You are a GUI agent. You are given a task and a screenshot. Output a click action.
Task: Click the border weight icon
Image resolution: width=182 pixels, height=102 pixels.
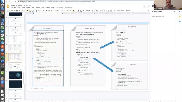(49, 11)
